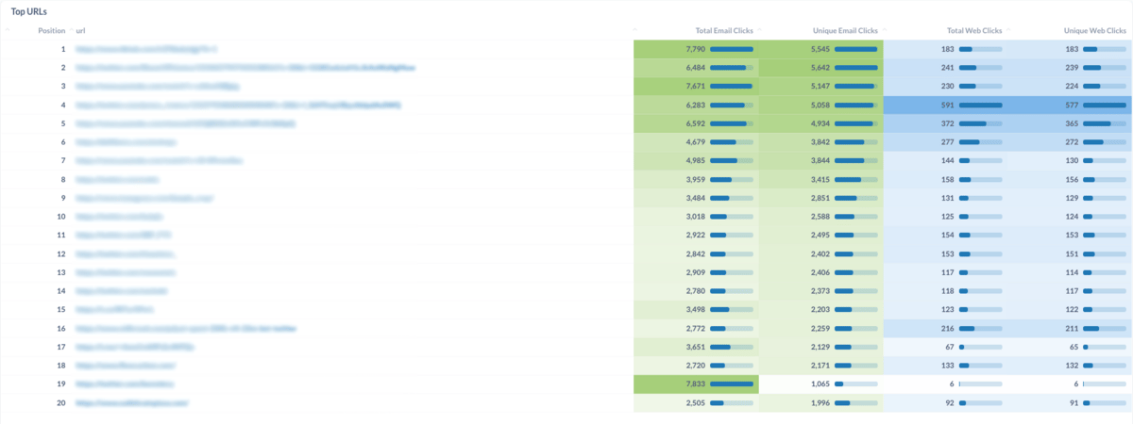
Task: Select the 4,679 total email clicks cell
Action: click(x=694, y=142)
